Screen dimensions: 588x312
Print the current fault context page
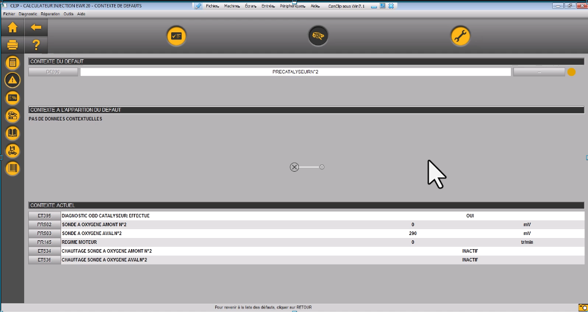12,44
